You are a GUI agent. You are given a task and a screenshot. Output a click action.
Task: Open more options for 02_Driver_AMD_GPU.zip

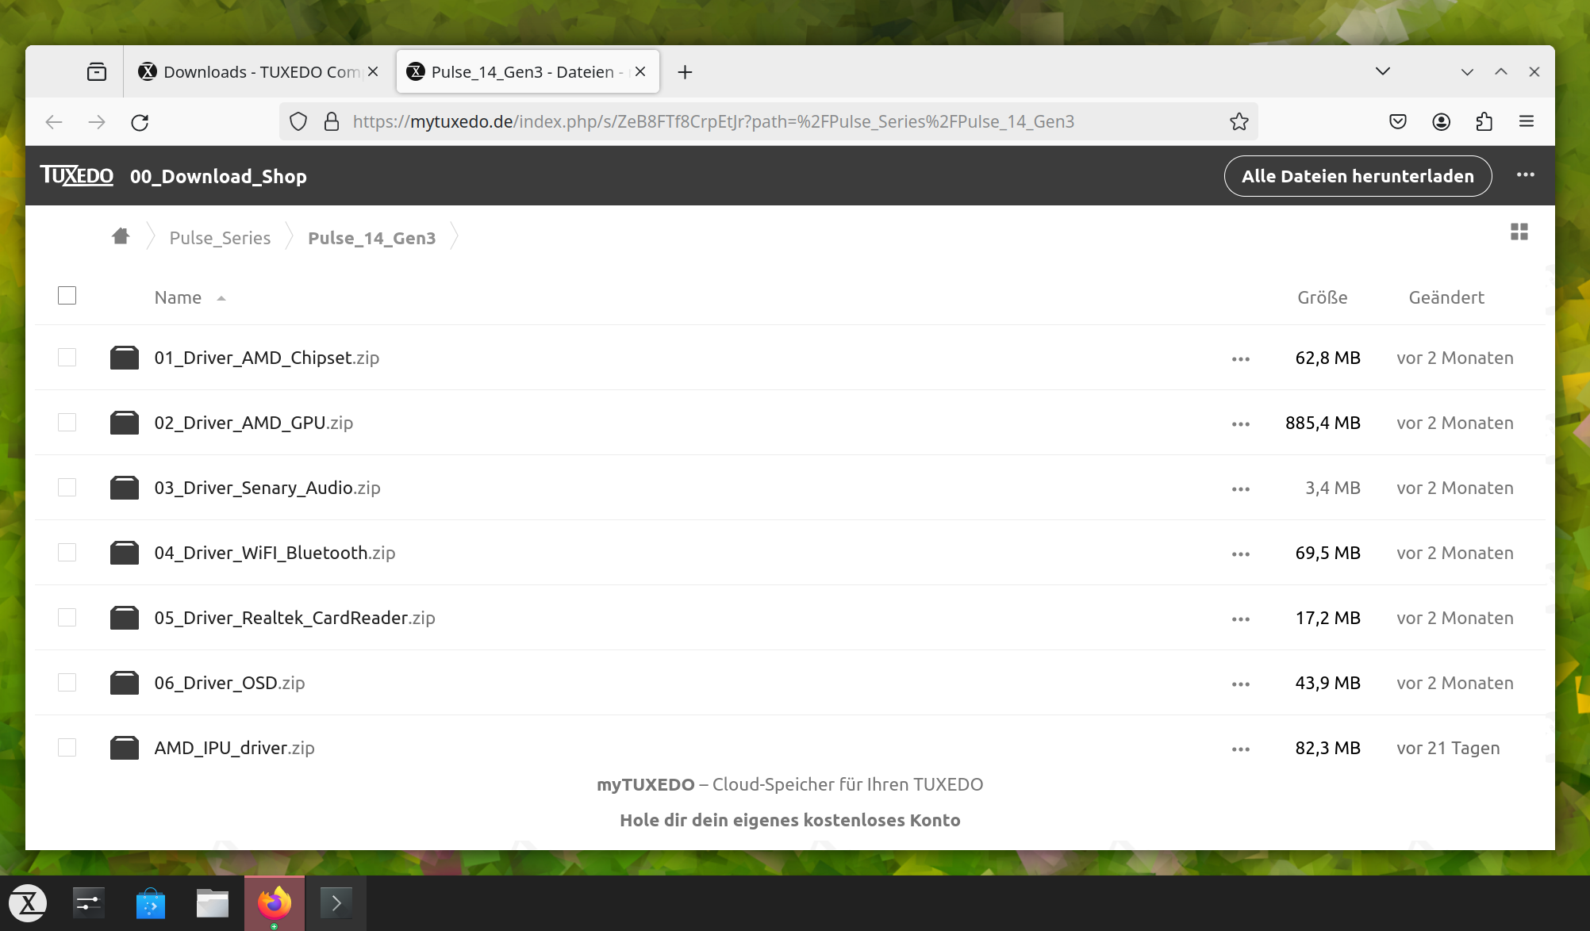pyautogui.click(x=1239, y=422)
